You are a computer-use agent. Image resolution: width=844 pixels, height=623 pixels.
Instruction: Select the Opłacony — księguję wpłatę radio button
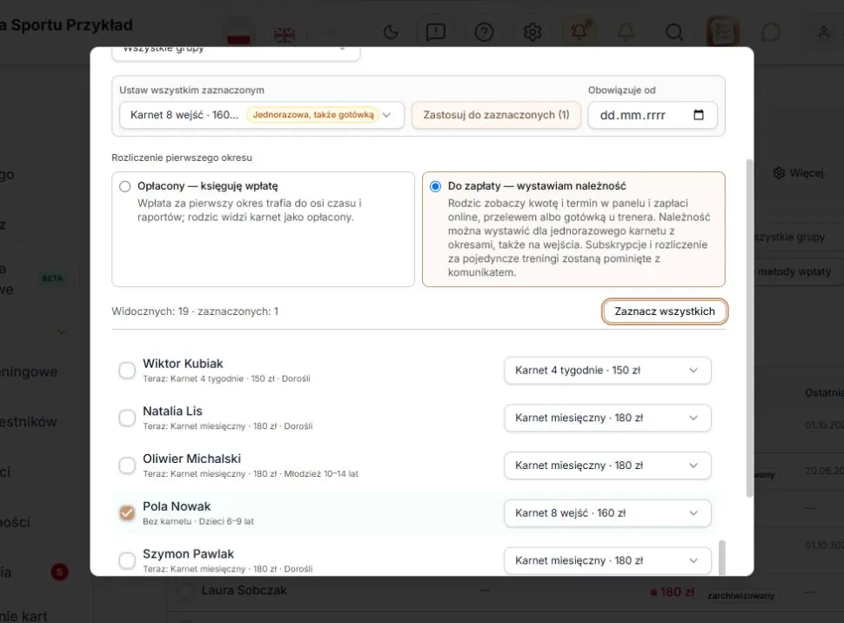[x=125, y=186]
